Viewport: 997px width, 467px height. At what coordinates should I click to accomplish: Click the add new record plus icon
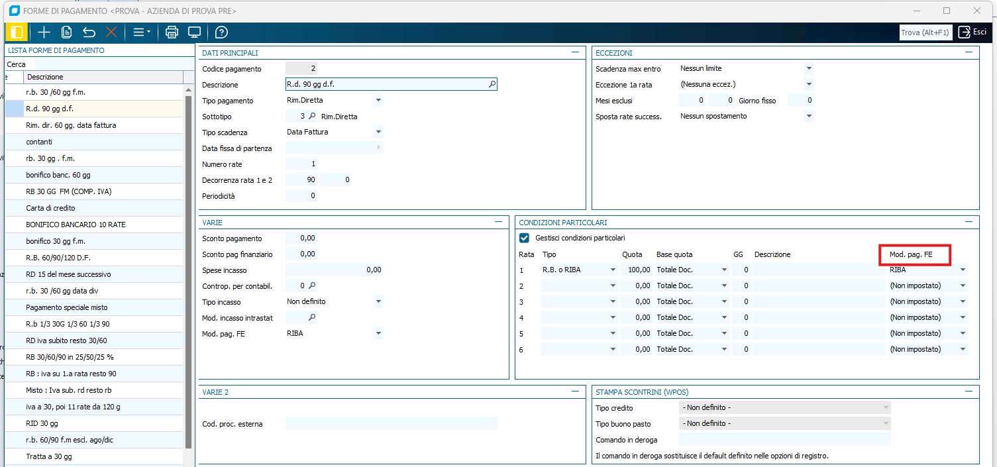coord(44,32)
